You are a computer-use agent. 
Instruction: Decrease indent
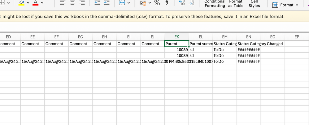(97, 3)
